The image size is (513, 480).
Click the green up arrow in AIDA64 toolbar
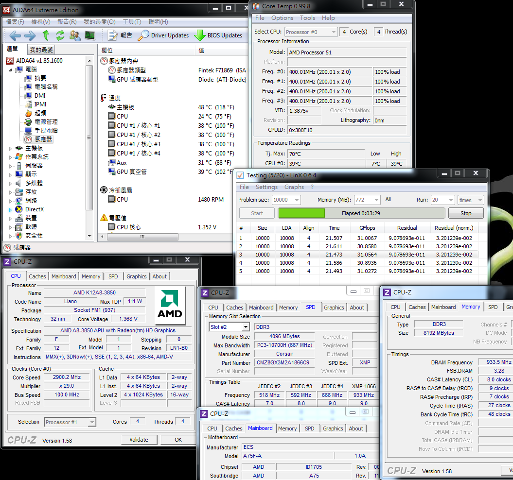46,35
